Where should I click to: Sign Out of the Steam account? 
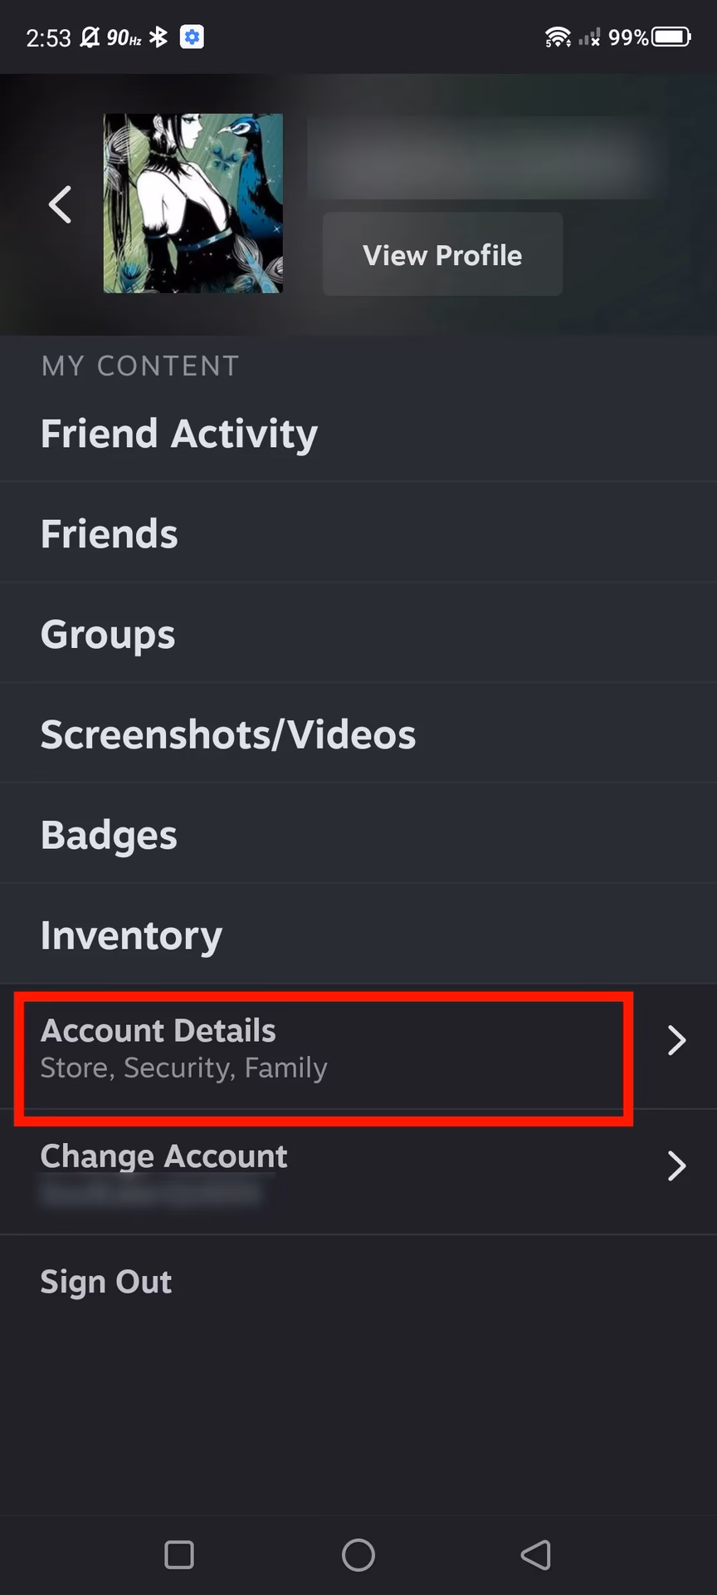106,1282
